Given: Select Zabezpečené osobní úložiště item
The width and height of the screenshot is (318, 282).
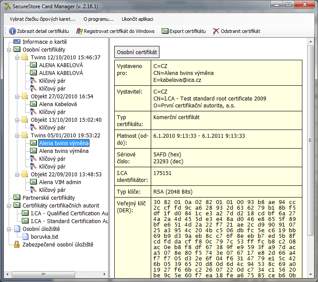Looking at the screenshot, I should click(x=58, y=244).
